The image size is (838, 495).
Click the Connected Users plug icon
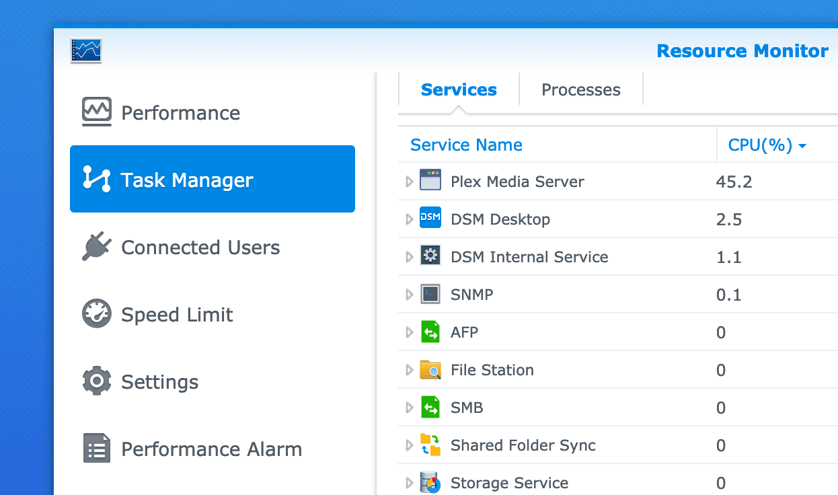pyautogui.click(x=97, y=247)
